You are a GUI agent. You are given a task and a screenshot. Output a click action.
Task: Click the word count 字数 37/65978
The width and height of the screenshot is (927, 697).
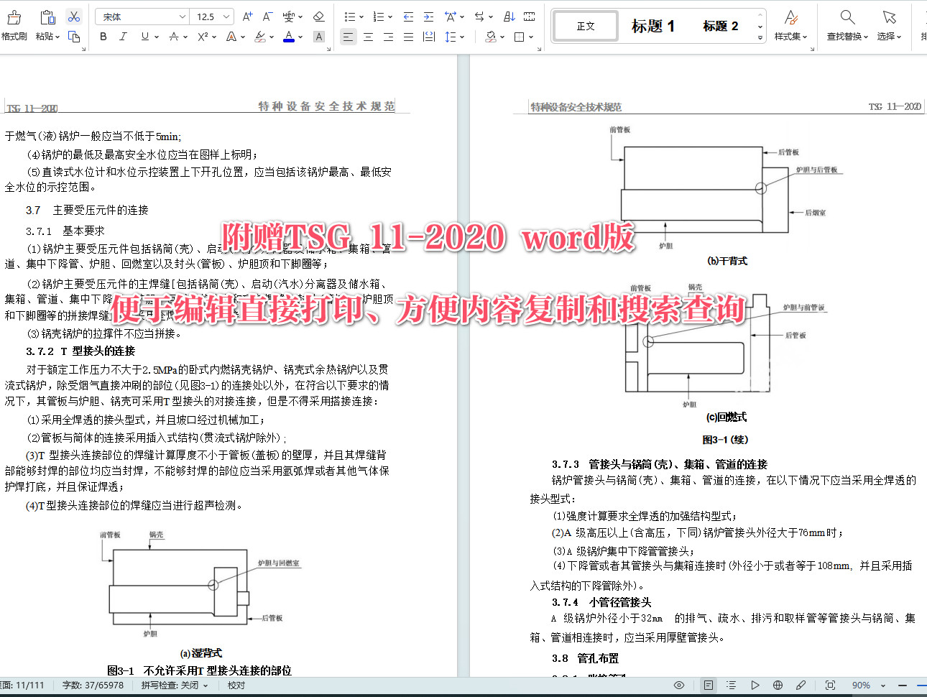(93, 686)
